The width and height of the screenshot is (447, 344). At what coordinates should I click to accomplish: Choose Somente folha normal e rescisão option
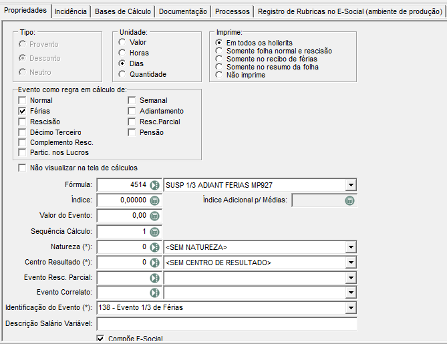pyautogui.click(x=219, y=51)
